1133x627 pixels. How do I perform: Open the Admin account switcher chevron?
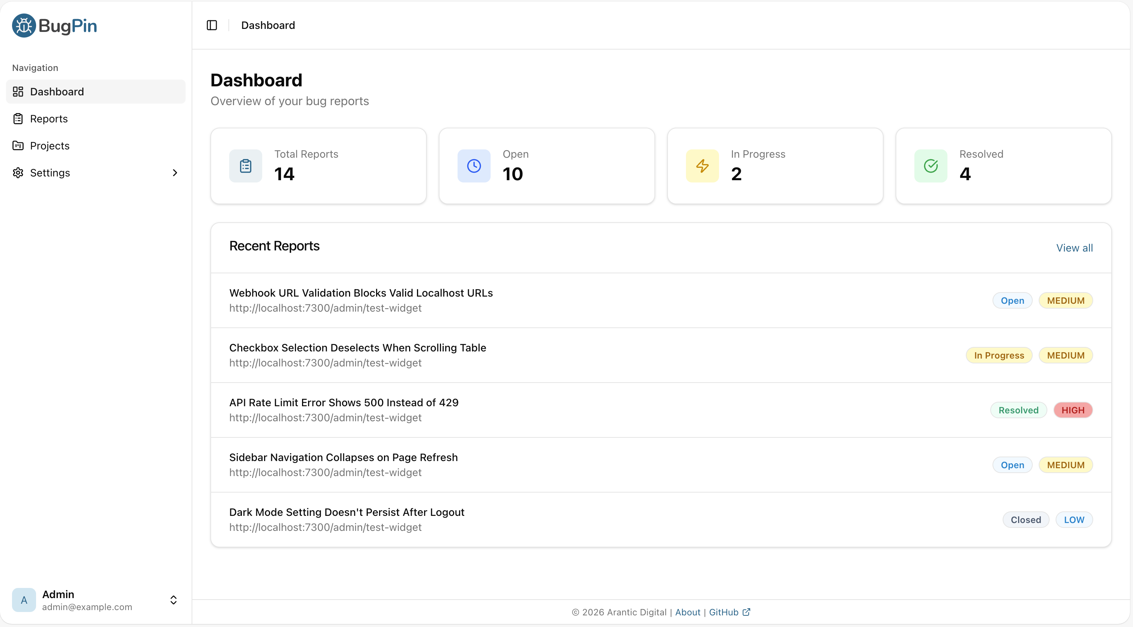[x=174, y=600]
